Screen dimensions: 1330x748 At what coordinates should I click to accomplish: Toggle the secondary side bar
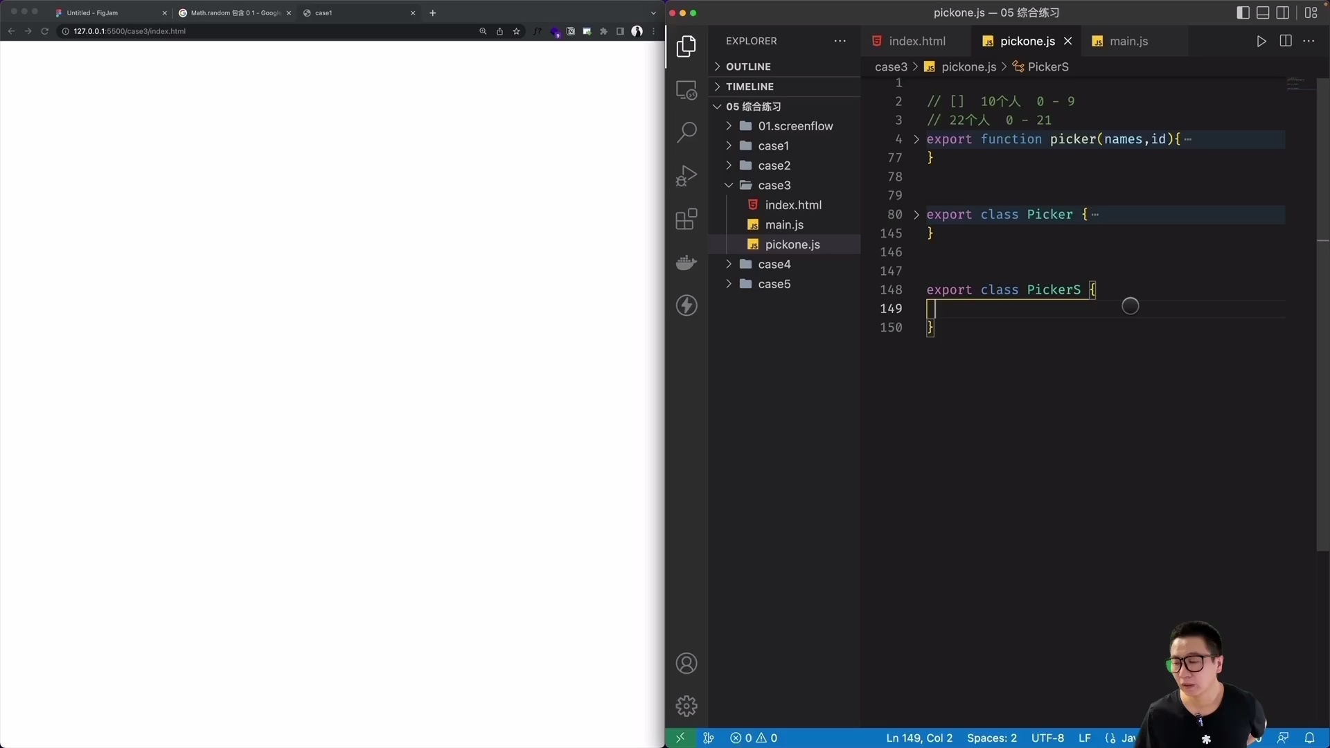1284,12
